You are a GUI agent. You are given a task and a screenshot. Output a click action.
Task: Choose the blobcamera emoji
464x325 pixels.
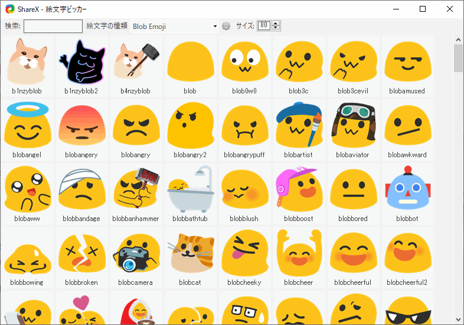(x=136, y=258)
